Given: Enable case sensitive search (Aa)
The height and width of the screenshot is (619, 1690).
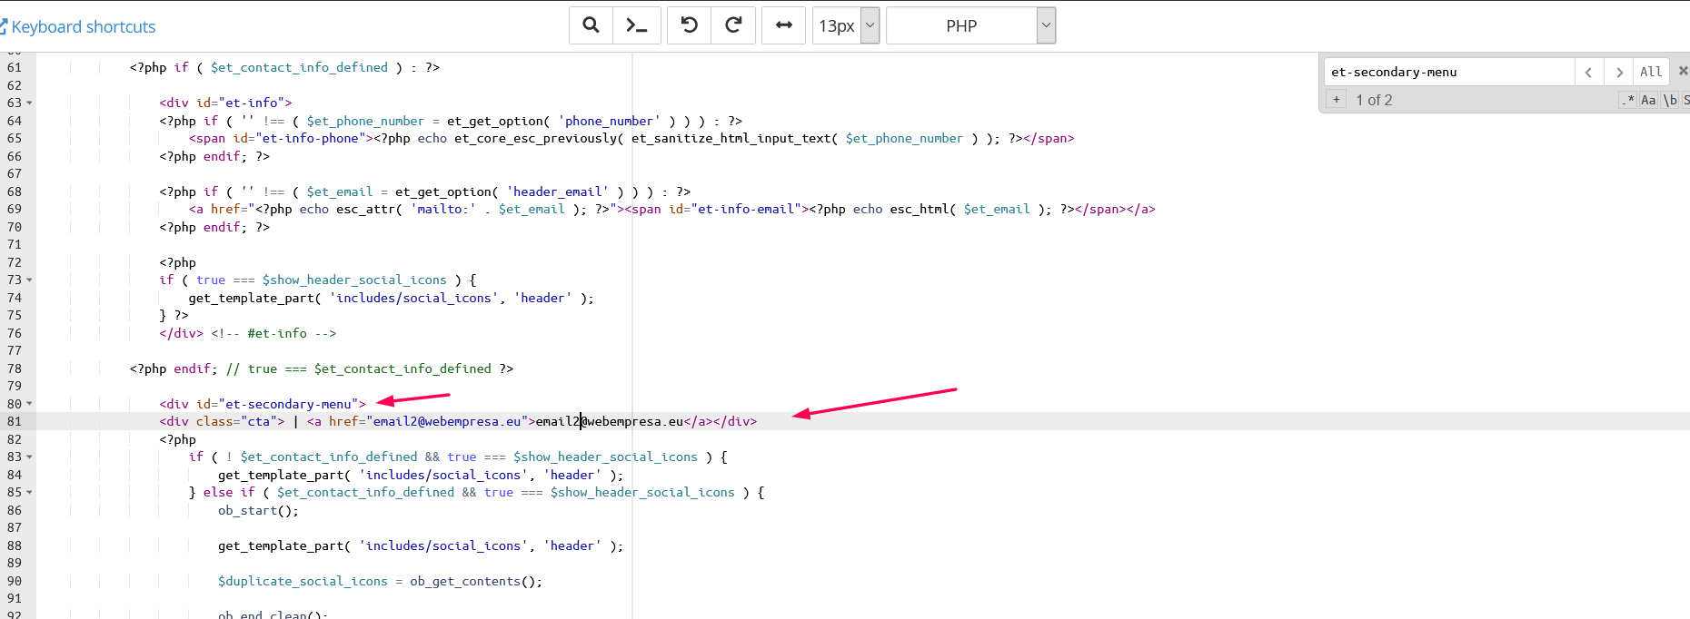Looking at the screenshot, I should [x=1648, y=100].
